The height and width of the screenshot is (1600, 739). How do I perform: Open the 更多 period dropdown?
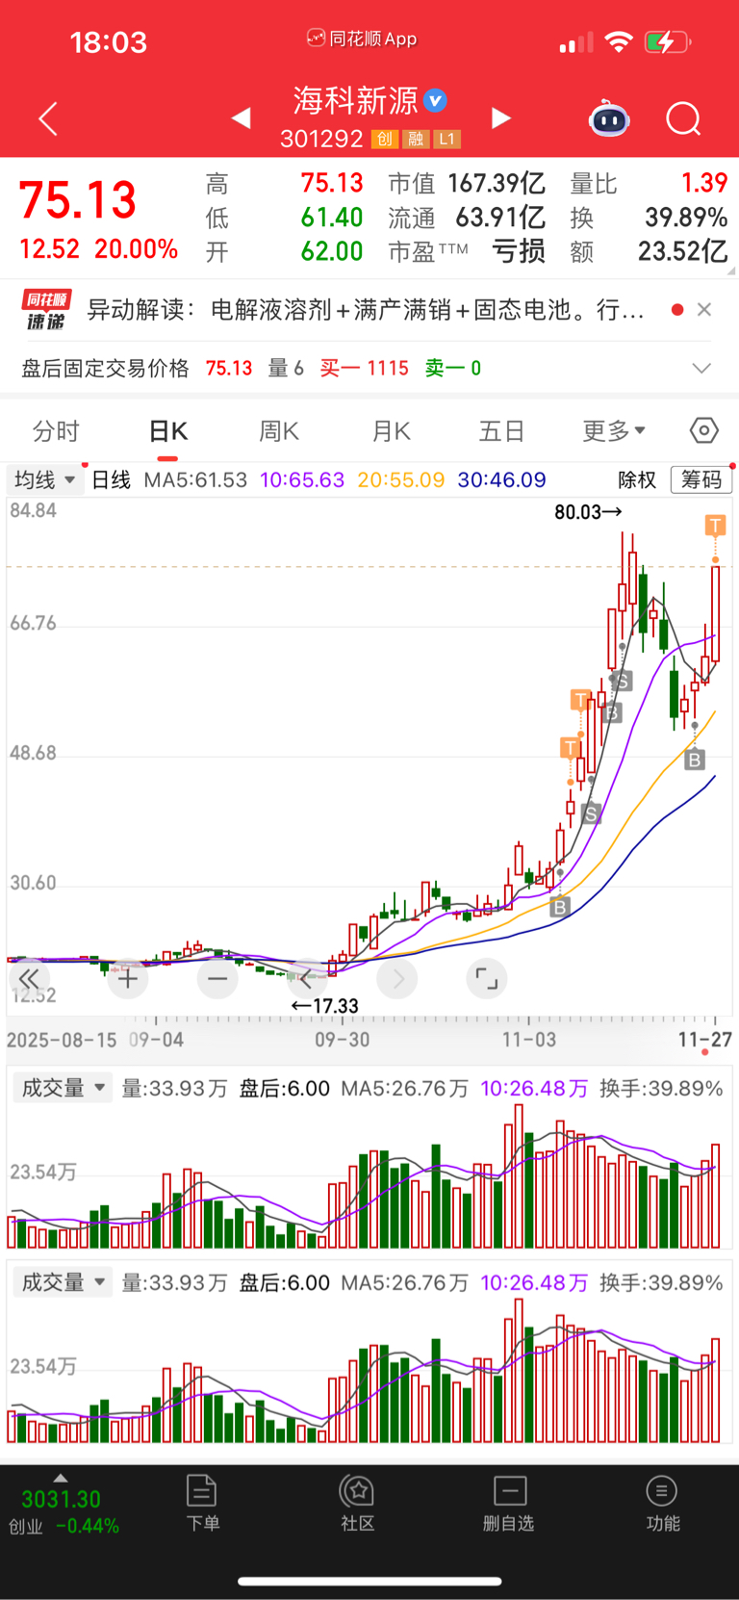614,430
